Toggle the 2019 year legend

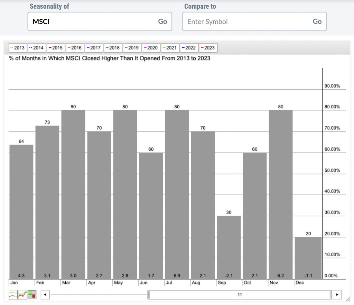tap(132, 48)
